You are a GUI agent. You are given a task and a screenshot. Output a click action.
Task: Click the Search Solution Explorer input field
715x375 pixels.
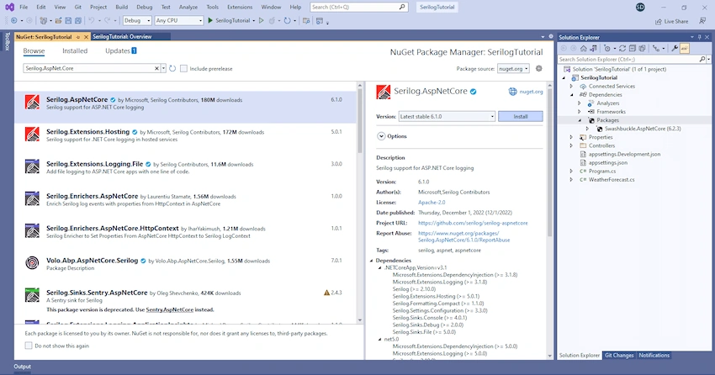628,59
